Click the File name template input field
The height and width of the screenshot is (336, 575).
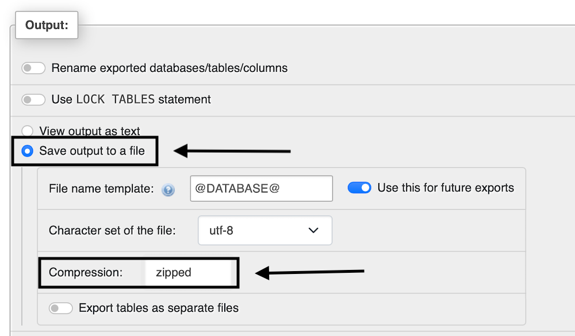[262, 188]
